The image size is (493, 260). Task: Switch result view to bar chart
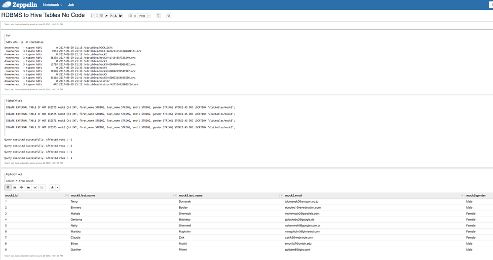(x=15, y=187)
